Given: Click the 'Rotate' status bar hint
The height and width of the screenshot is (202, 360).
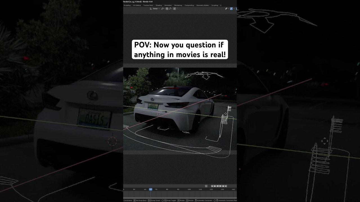Looking at the screenshot, I should coord(181,200).
